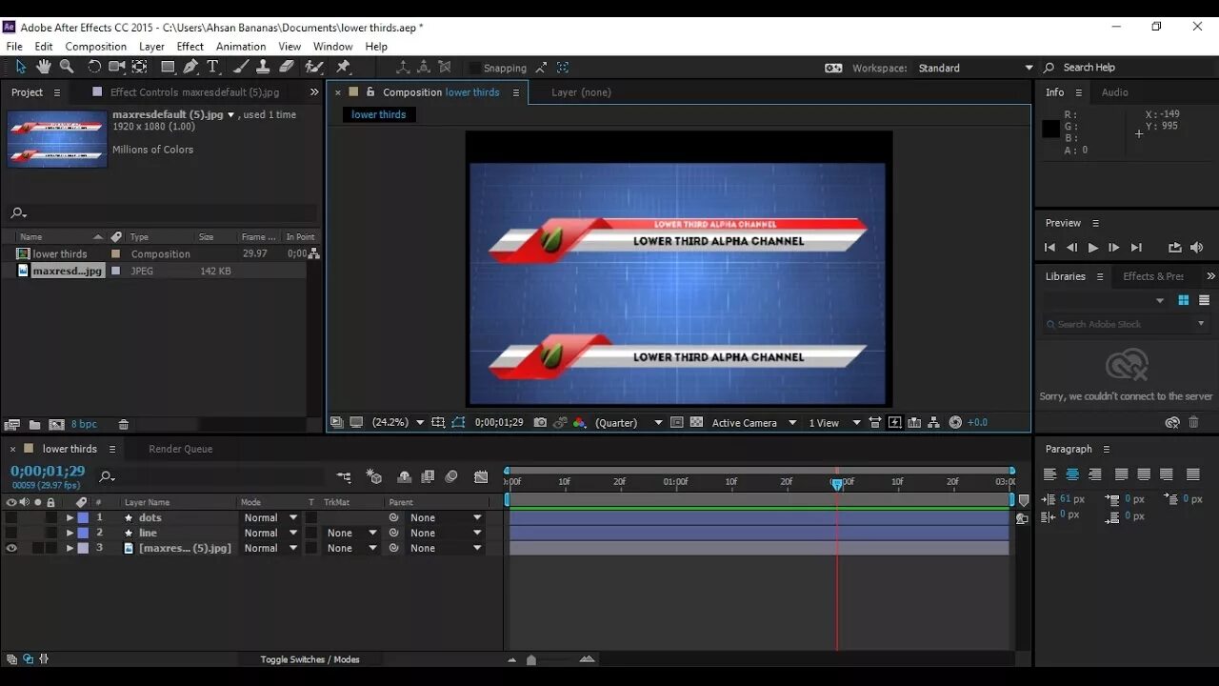Viewport: 1219px width, 686px height.
Task: Select the Eraser tool
Action: click(x=287, y=67)
